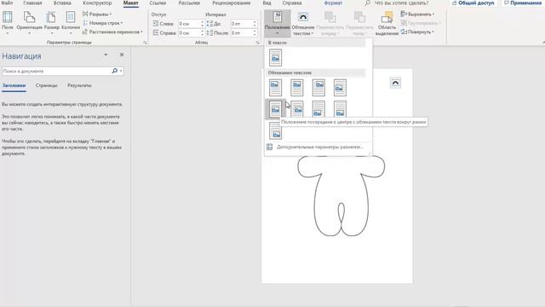Increase the До spacing with the spinner
Screen dimensions: 545x307
[x=255, y=22]
